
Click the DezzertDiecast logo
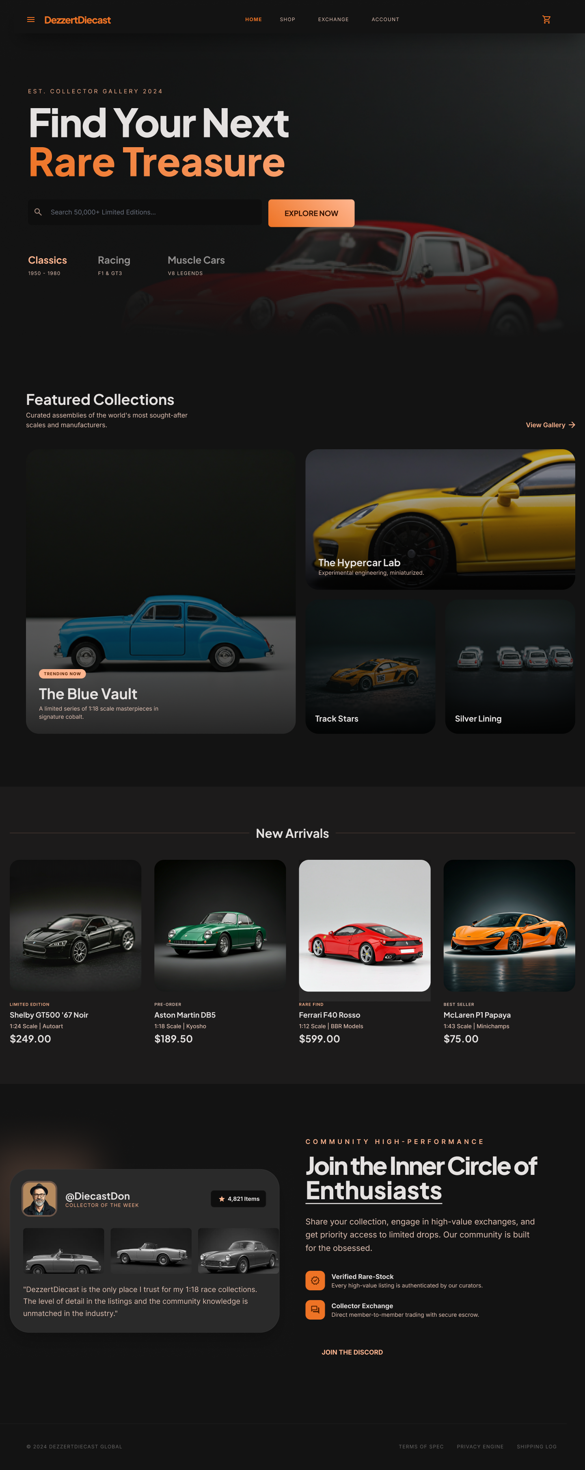click(x=78, y=20)
